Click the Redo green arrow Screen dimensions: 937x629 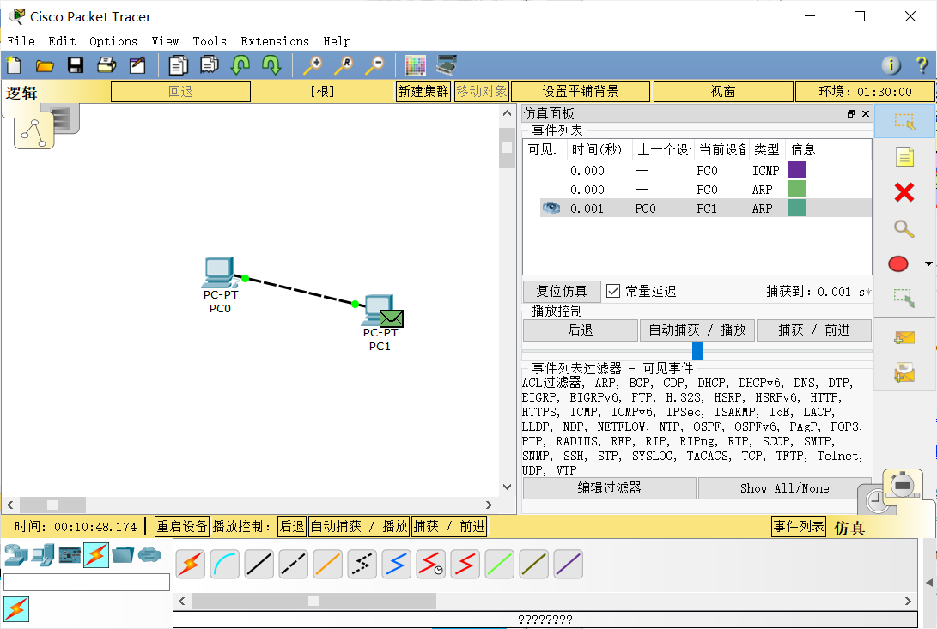point(271,65)
